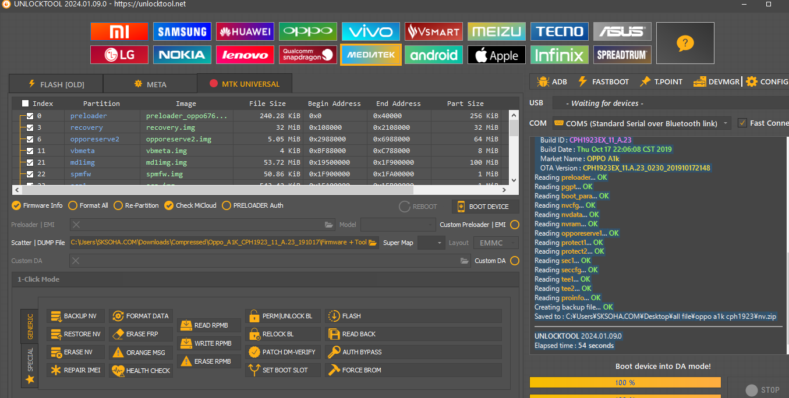The image size is (789, 398).
Task: Choose the Samsung brand icon
Action: (182, 31)
